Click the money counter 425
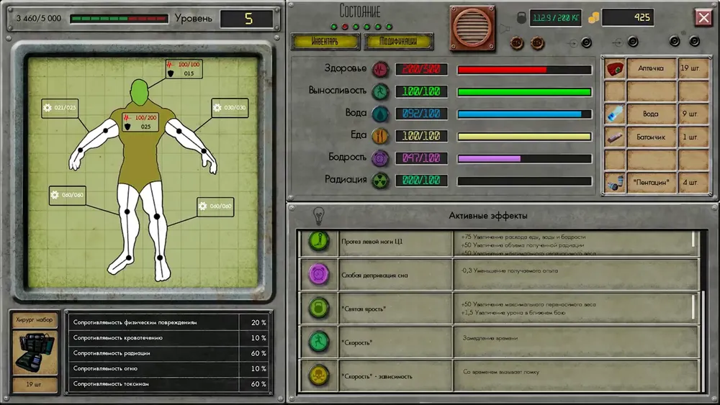Viewport: 720px width, 405px height. click(x=628, y=17)
